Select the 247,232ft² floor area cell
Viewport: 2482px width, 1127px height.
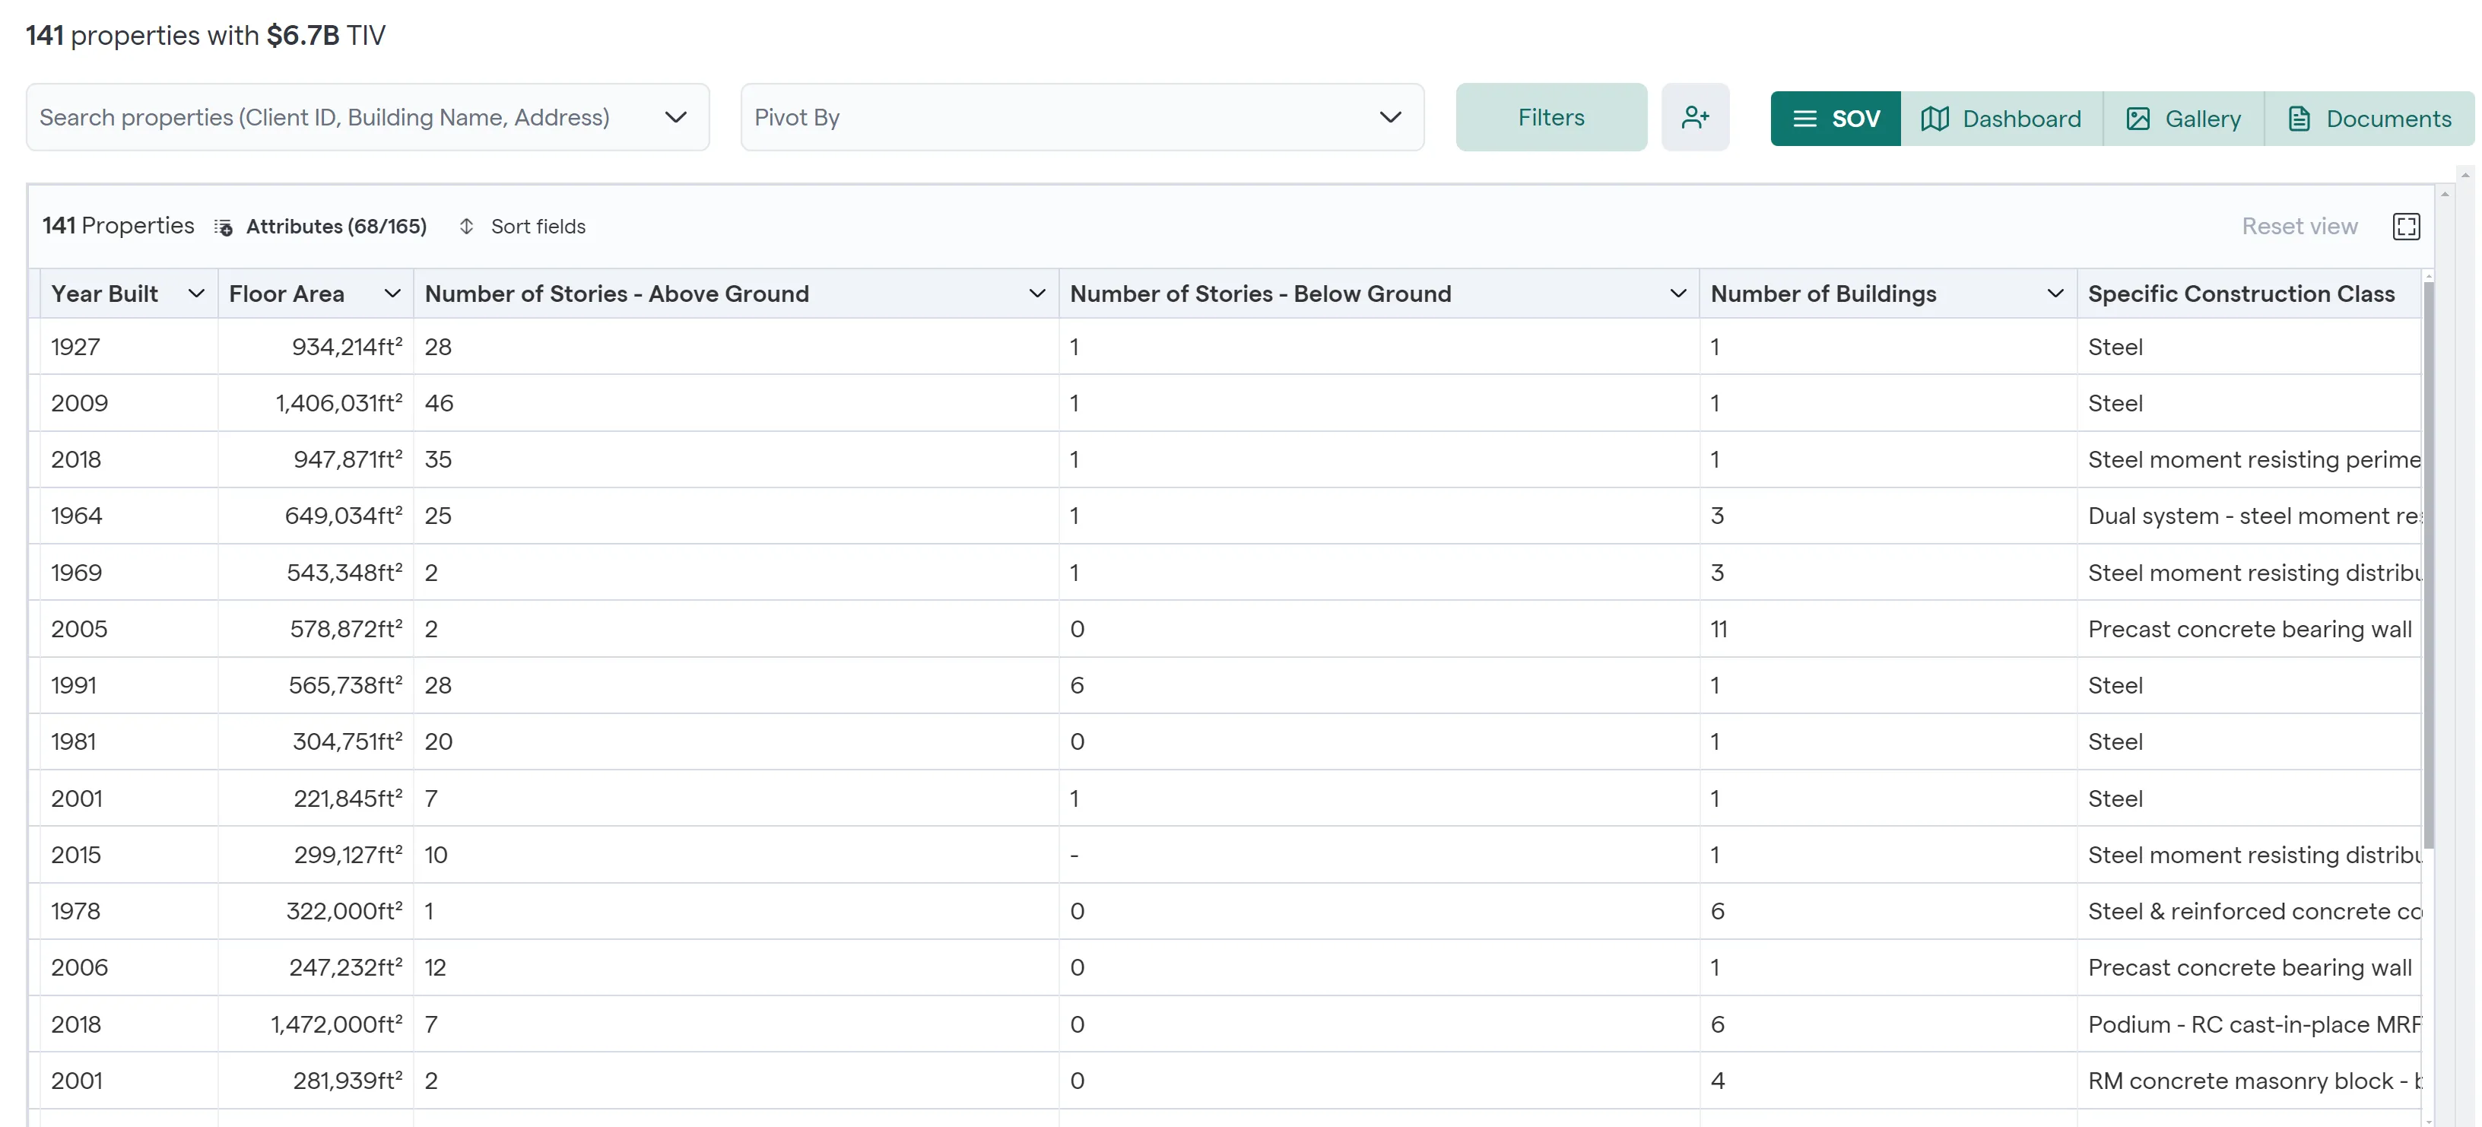[x=316, y=967]
